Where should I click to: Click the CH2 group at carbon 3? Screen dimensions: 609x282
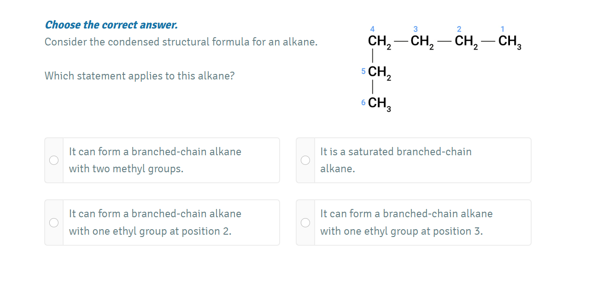click(422, 42)
